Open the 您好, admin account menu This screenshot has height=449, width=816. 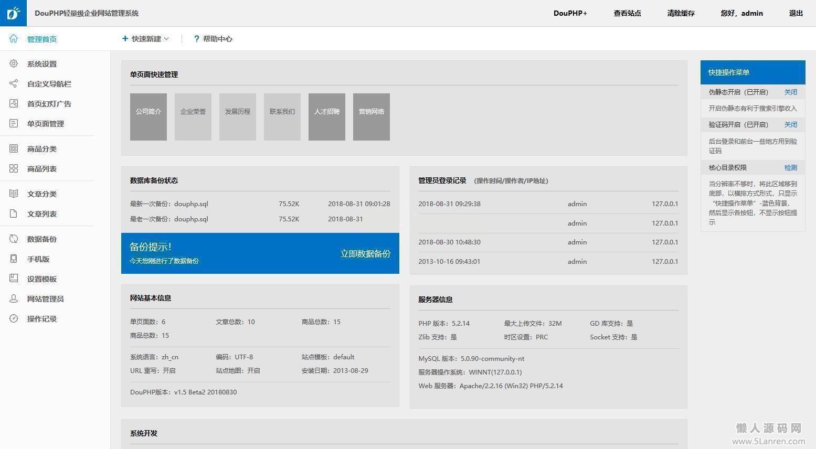pos(741,13)
